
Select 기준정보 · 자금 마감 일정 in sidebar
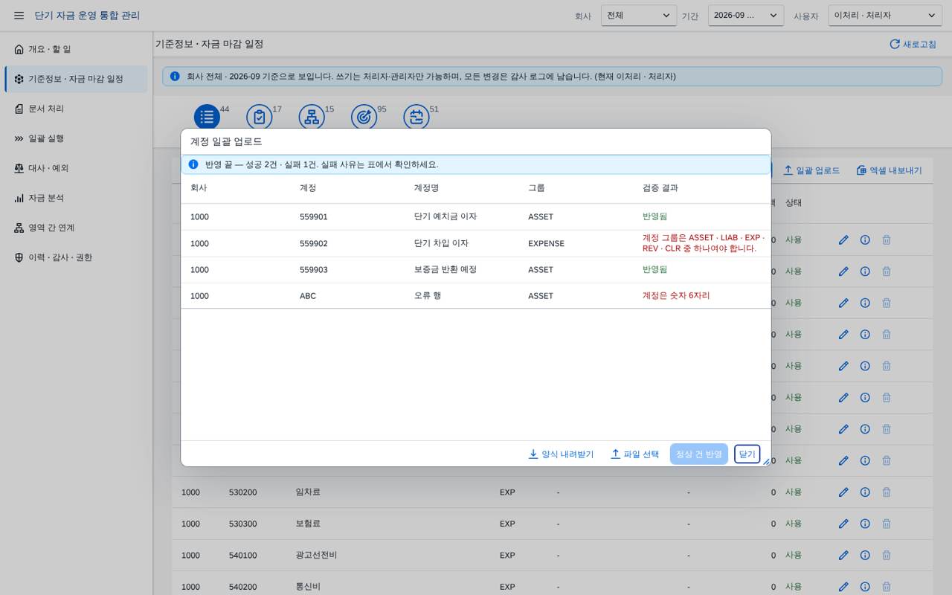click(x=76, y=79)
